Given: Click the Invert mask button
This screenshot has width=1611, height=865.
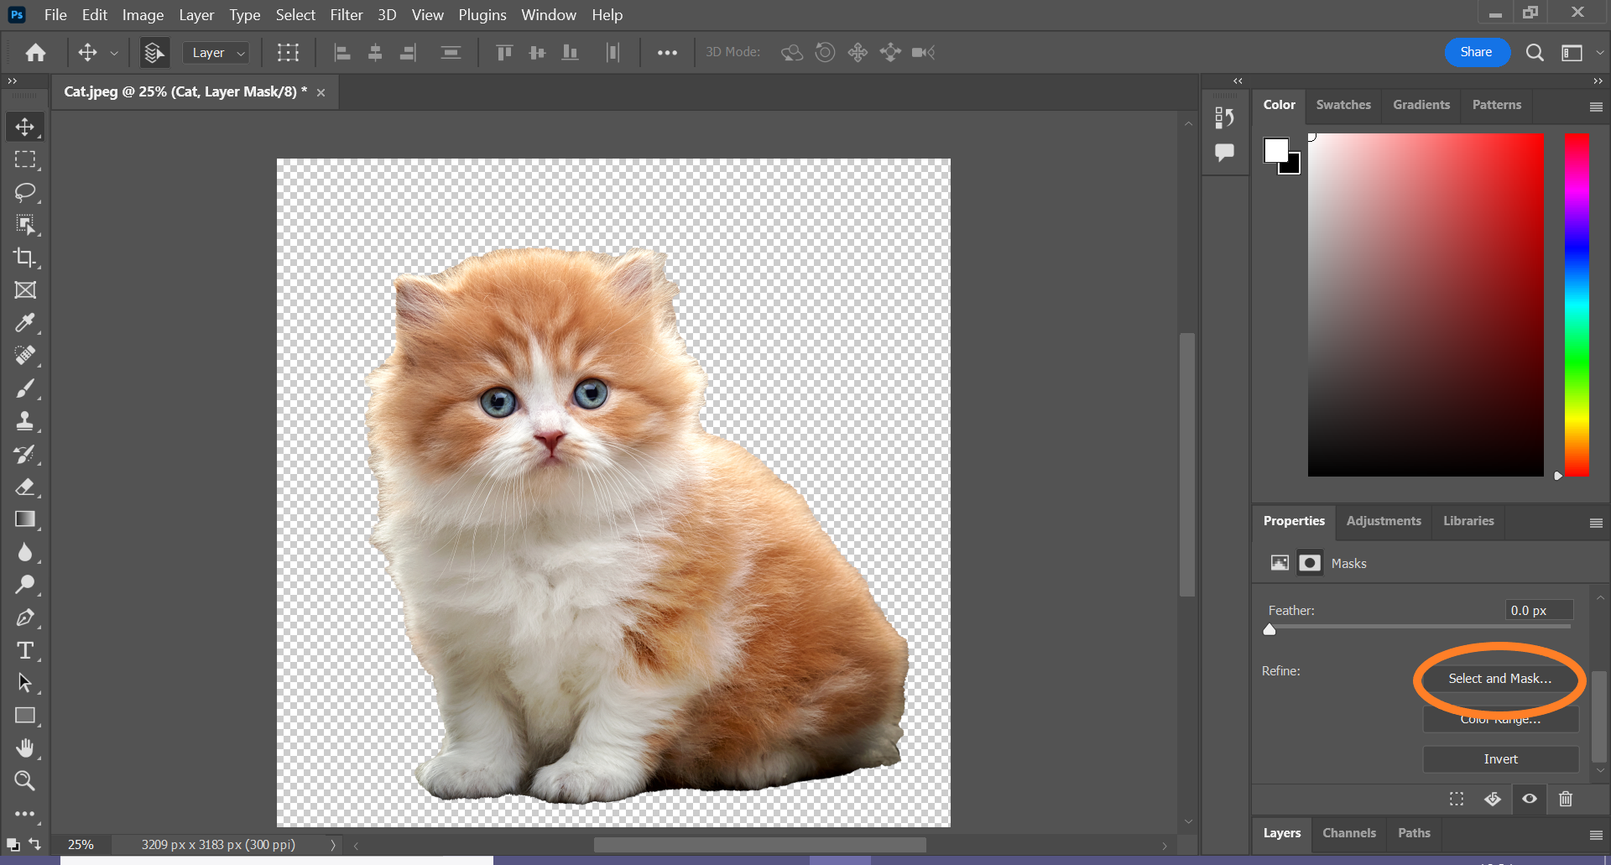Looking at the screenshot, I should [x=1500, y=759].
